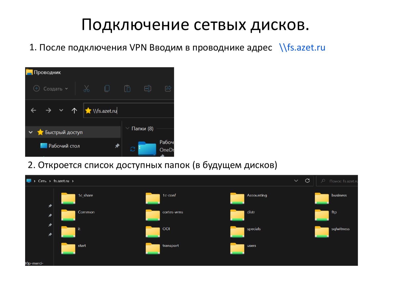Click the Share icon in toolbar

[168, 89]
